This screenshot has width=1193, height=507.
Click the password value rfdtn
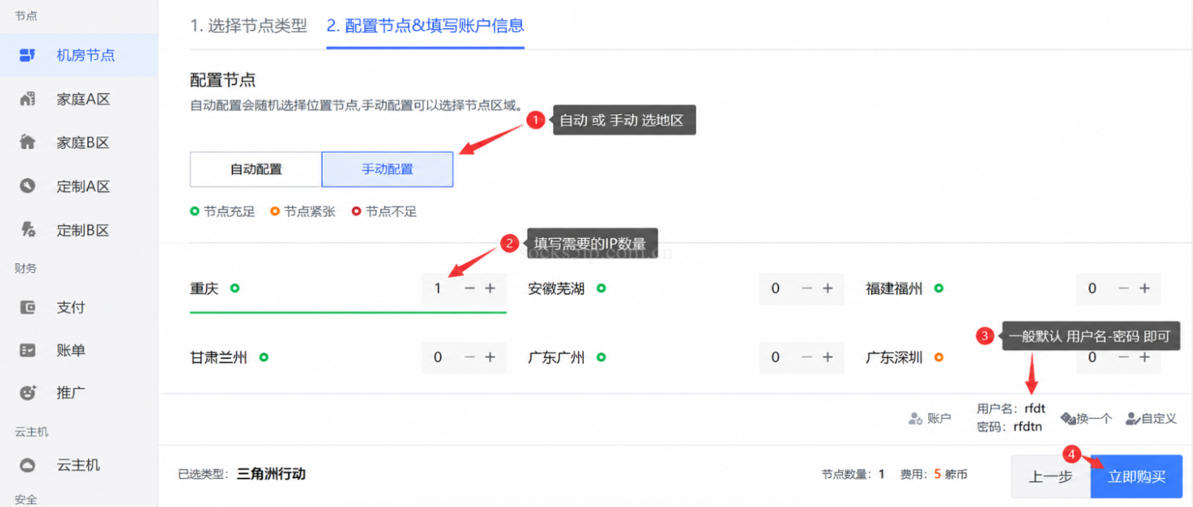tap(1027, 426)
